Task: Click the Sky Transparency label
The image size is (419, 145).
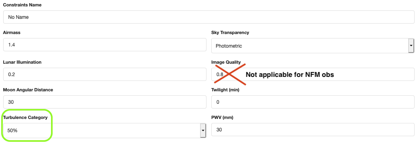Action: coord(230,32)
